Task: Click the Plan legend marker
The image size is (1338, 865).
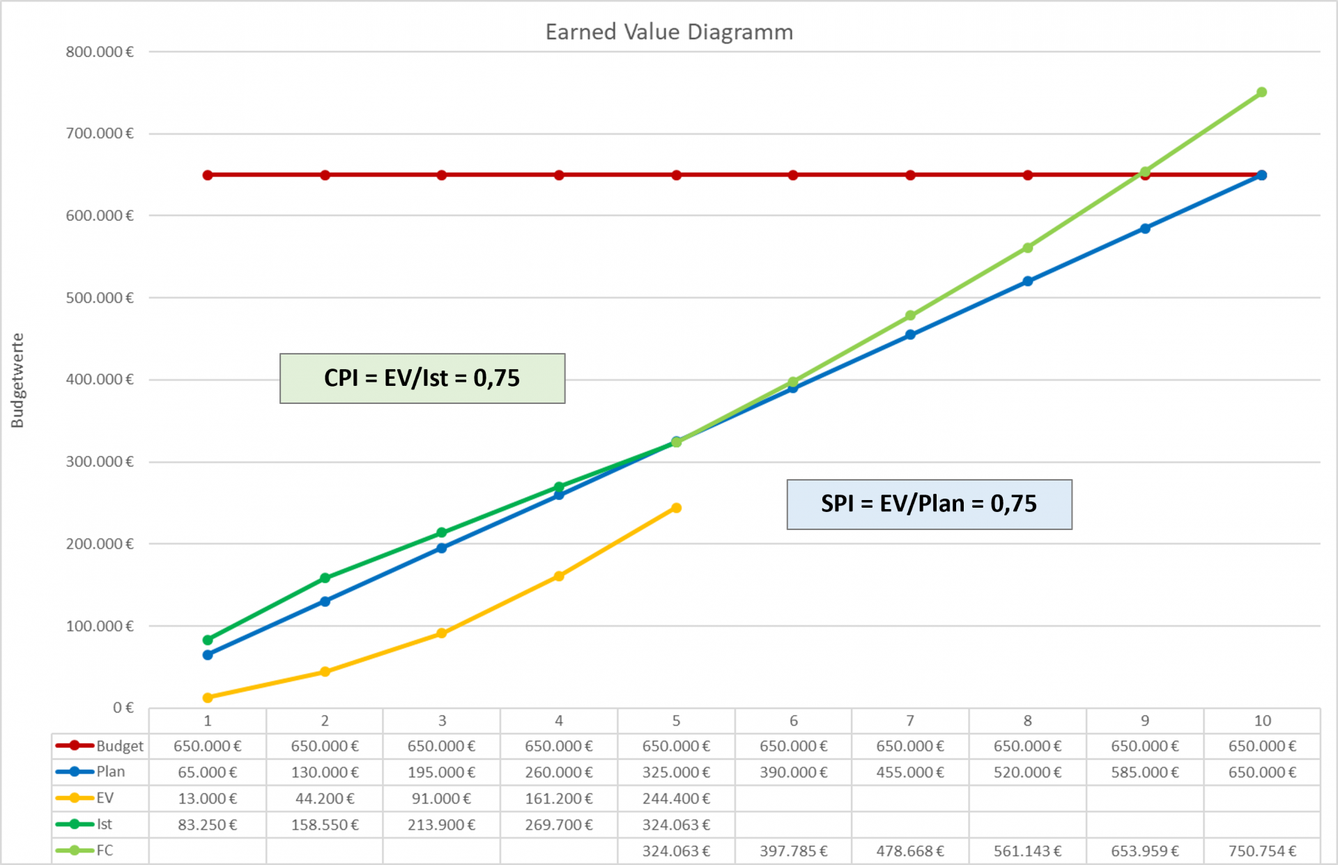Action: click(x=75, y=772)
